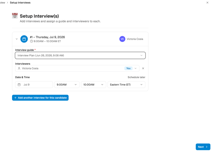Close the Setup Interviews dialog
Viewport: 213px width, 152px height.
coord(207,3)
